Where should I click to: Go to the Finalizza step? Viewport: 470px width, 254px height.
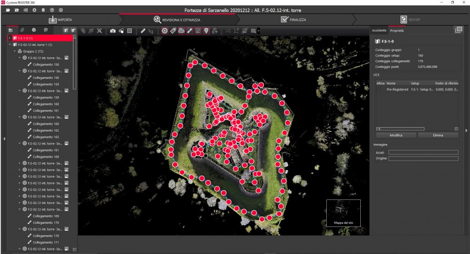[294, 20]
